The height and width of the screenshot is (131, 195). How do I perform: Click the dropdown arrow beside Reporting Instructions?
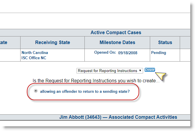(141, 71)
